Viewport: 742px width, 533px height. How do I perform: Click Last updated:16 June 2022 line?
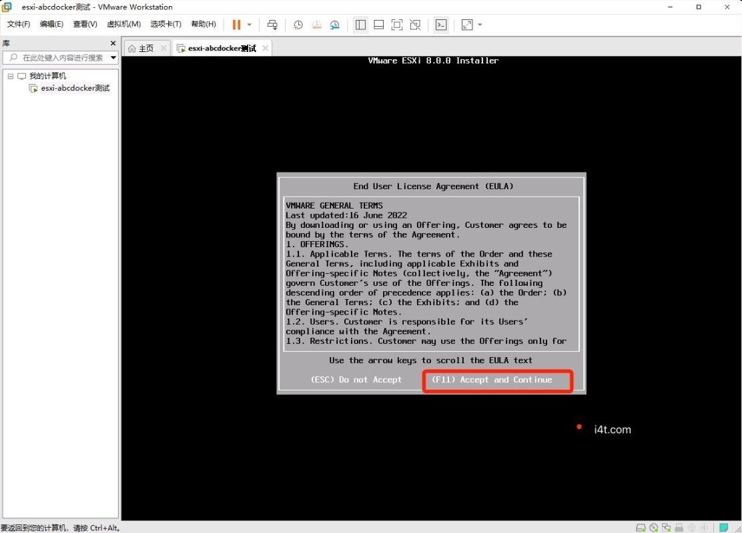(346, 215)
